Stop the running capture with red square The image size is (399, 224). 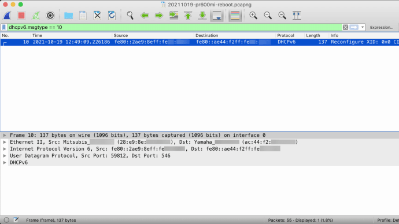click(x=21, y=16)
